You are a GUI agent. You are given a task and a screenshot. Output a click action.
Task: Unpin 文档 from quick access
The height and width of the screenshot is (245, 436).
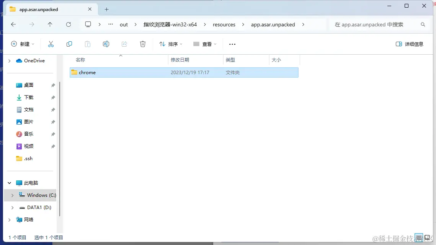[53, 110]
